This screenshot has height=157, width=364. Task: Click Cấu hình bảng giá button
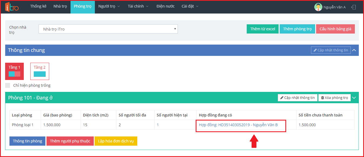pos(335,29)
